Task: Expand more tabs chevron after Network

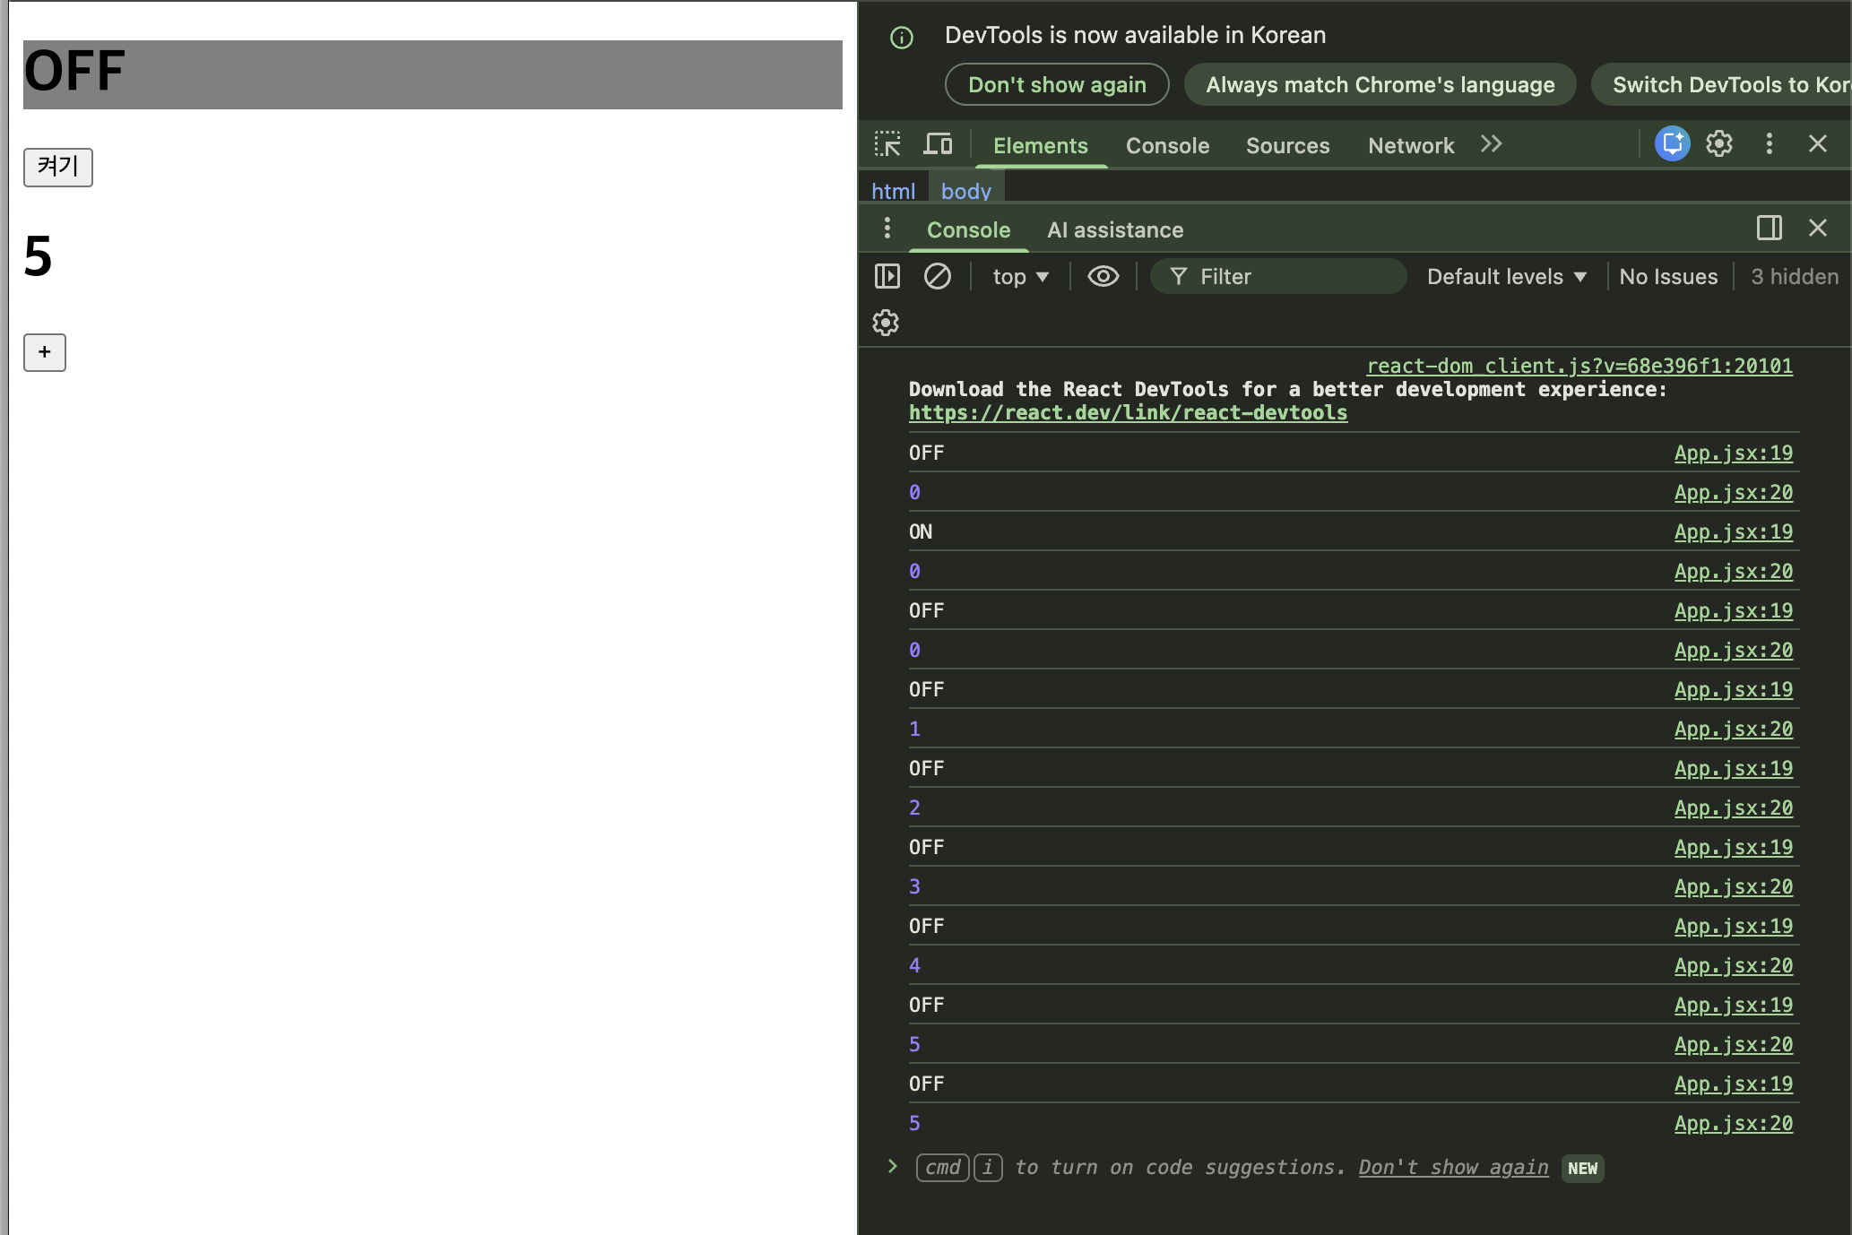Action: point(1491,144)
